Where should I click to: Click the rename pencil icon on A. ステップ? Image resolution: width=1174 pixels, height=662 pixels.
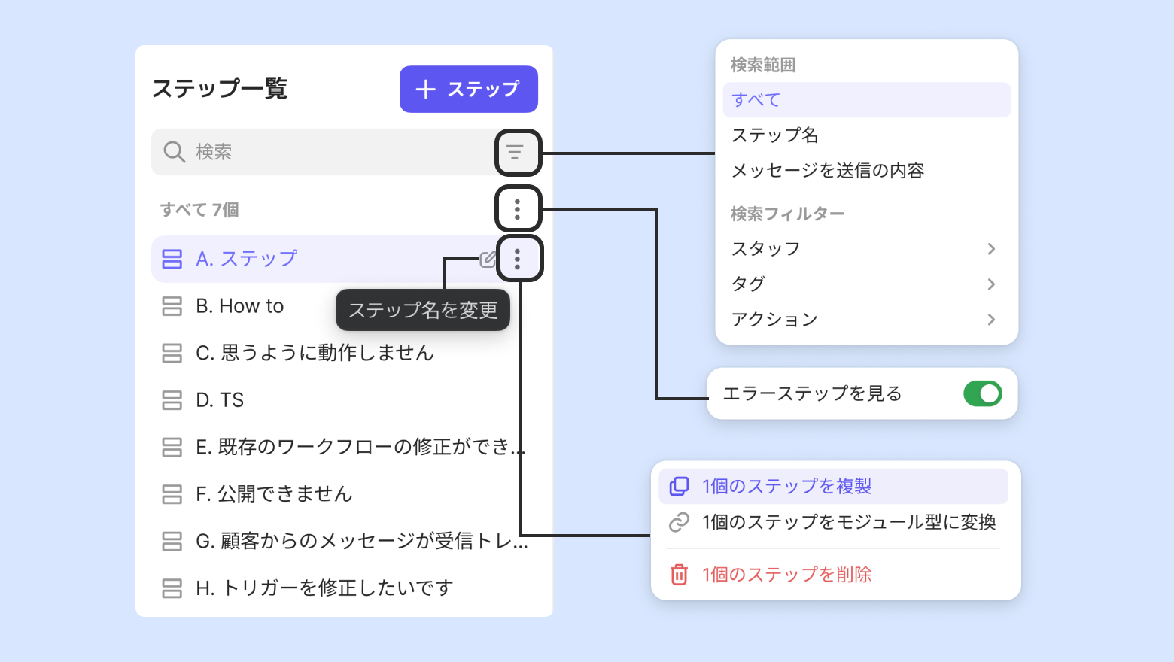tap(488, 260)
